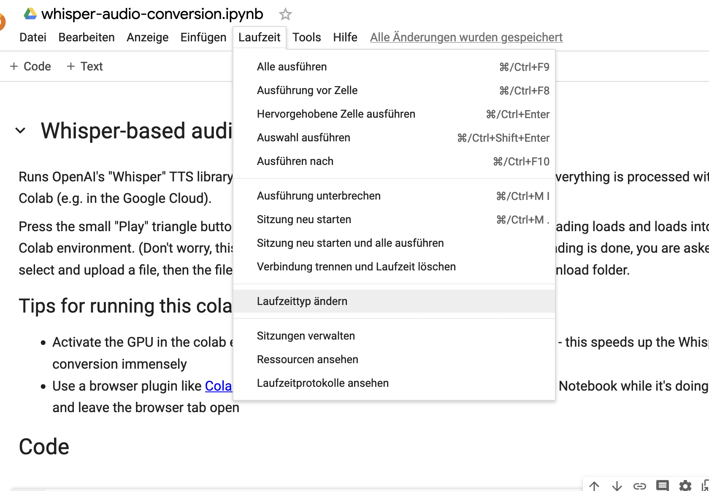This screenshot has height=491, width=709.
Task: Copy link to cell with chain icon
Action: (640, 486)
